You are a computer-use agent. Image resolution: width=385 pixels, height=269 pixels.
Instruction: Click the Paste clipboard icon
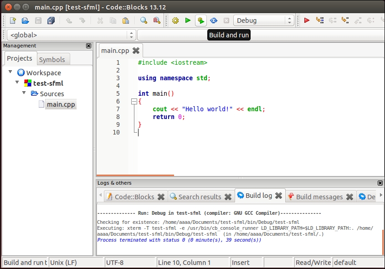pyautogui.click(x=125, y=21)
